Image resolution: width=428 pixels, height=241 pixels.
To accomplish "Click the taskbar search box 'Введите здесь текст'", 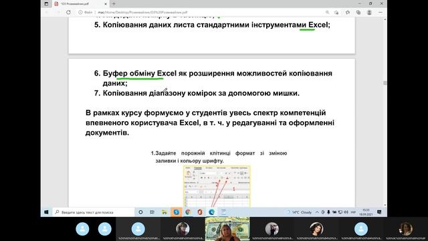I will point(94,212).
